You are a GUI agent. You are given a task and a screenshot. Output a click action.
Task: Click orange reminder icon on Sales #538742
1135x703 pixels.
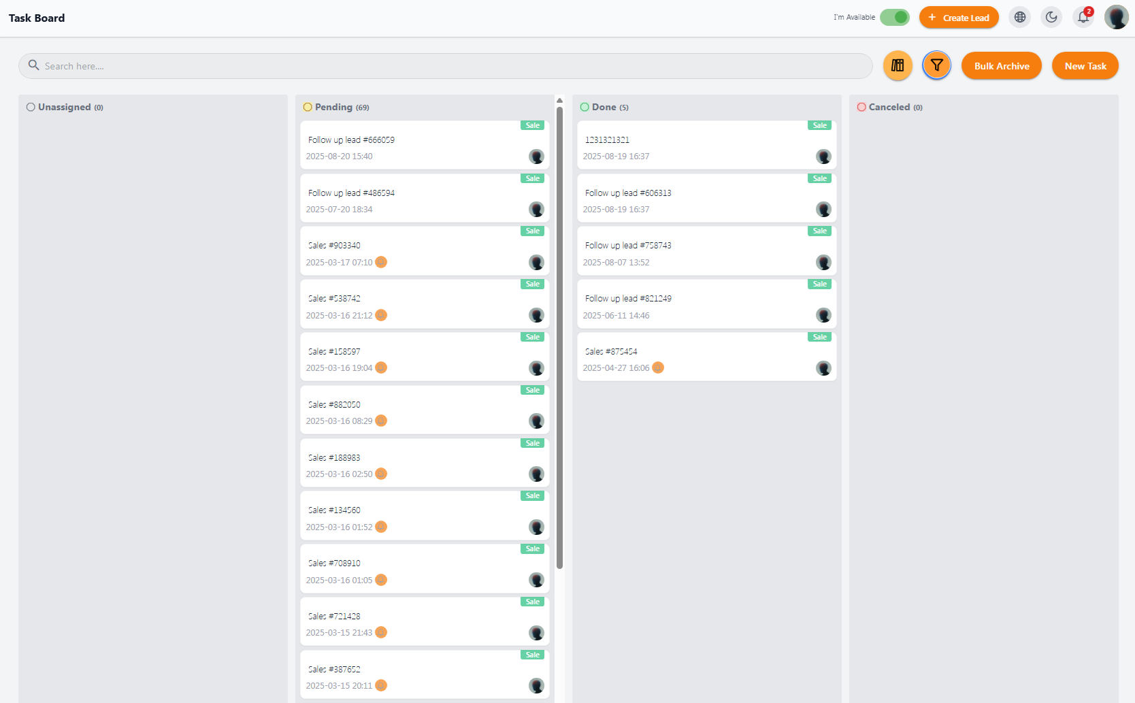pyautogui.click(x=381, y=315)
